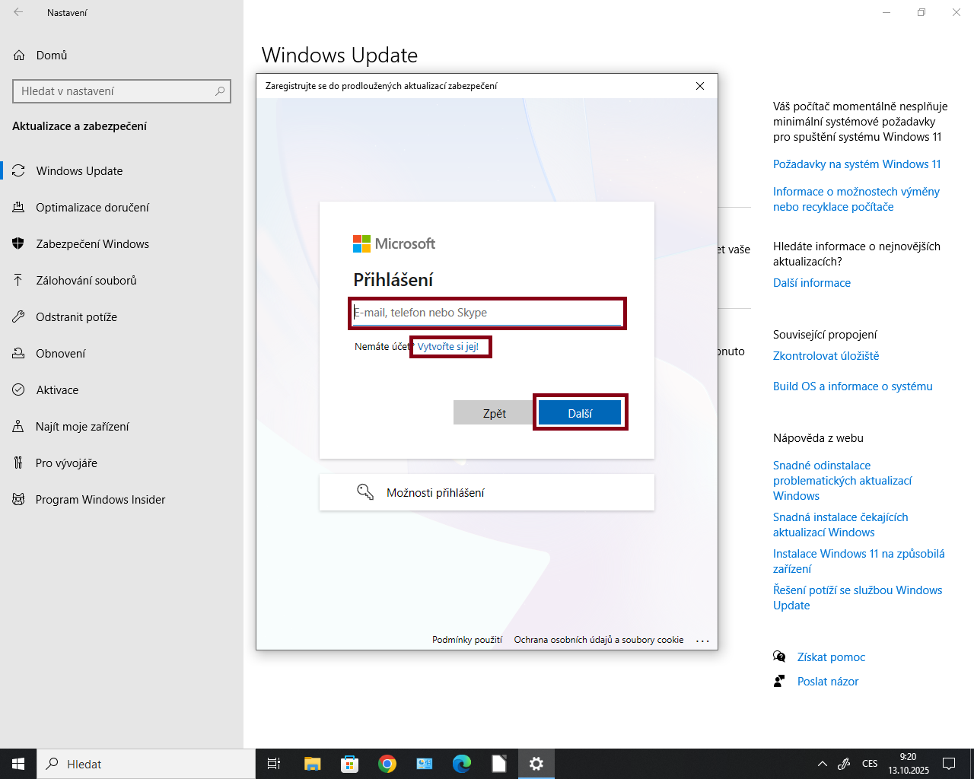Go to the Aktivace section
Screen dimensions: 974x779
pos(122,390)
